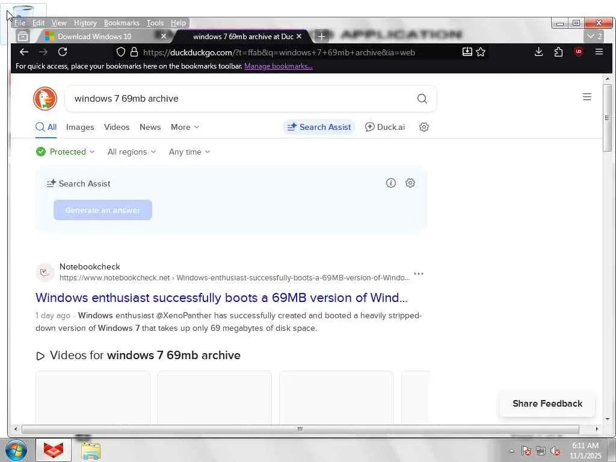Submit search with the magnifier icon
This screenshot has width=616, height=462.
coord(422,99)
